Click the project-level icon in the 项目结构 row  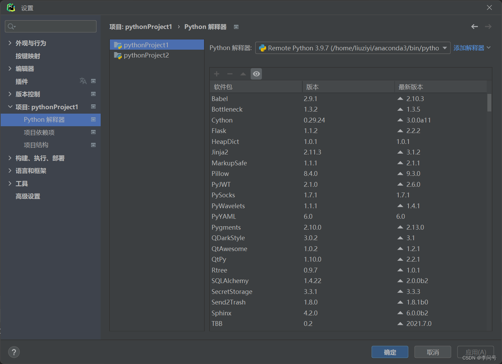pos(94,145)
